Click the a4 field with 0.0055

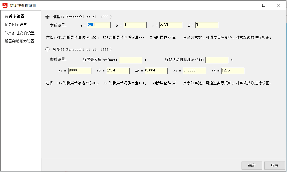195,71
